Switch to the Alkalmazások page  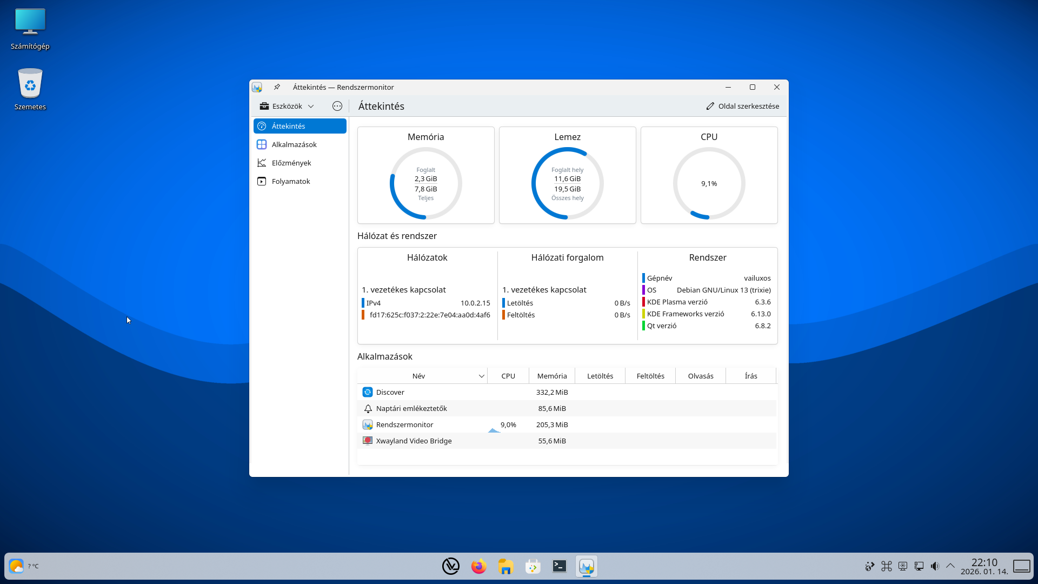(x=294, y=144)
